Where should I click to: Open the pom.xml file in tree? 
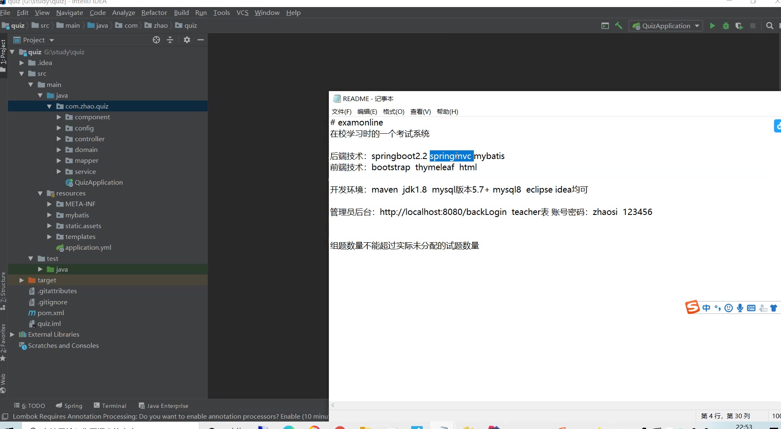(x=50, y=313)
